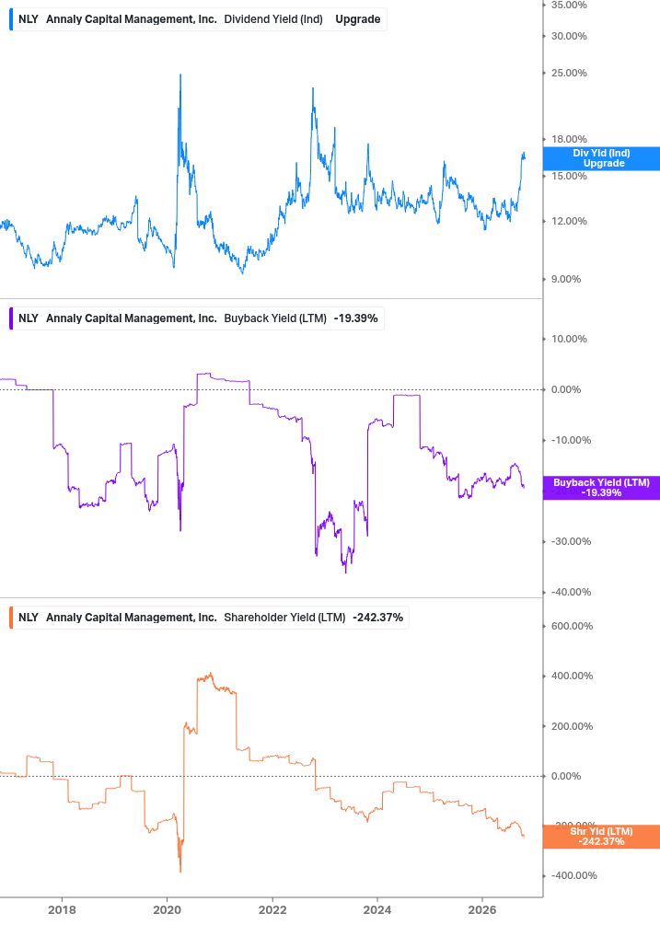This screenshot has height=925, width=660.
Task: Select the Dividend Yield (Ind) legend label
Action: pos(273,19)
